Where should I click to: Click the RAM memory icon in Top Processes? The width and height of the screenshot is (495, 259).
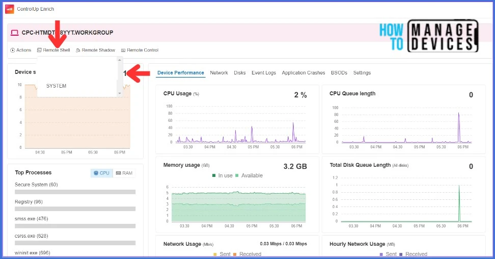point(118,173)
